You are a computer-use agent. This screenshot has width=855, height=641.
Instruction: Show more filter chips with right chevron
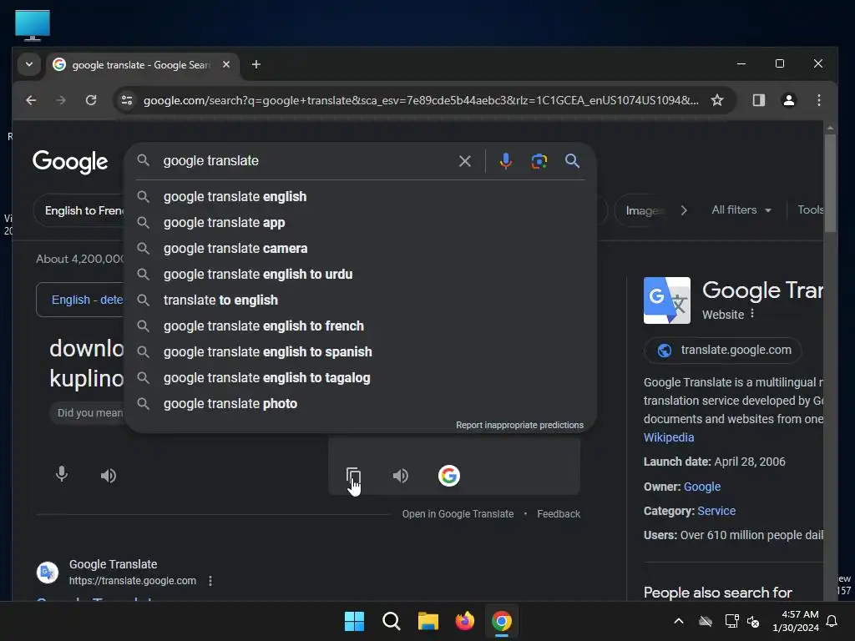[x=684, y=210]
